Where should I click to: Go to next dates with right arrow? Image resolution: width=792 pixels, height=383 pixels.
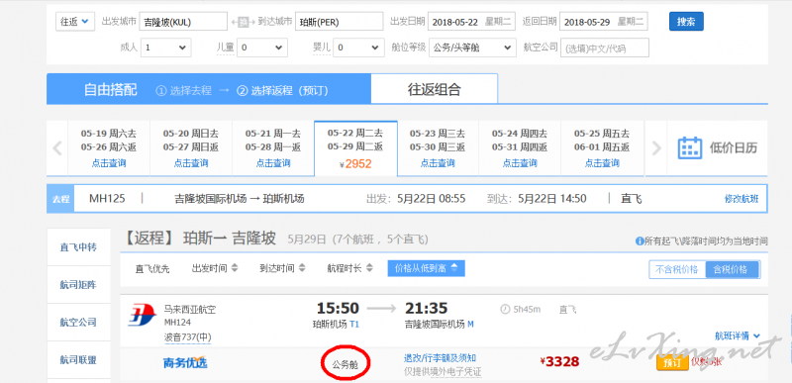pyautogui.click(x=655, y=148)
